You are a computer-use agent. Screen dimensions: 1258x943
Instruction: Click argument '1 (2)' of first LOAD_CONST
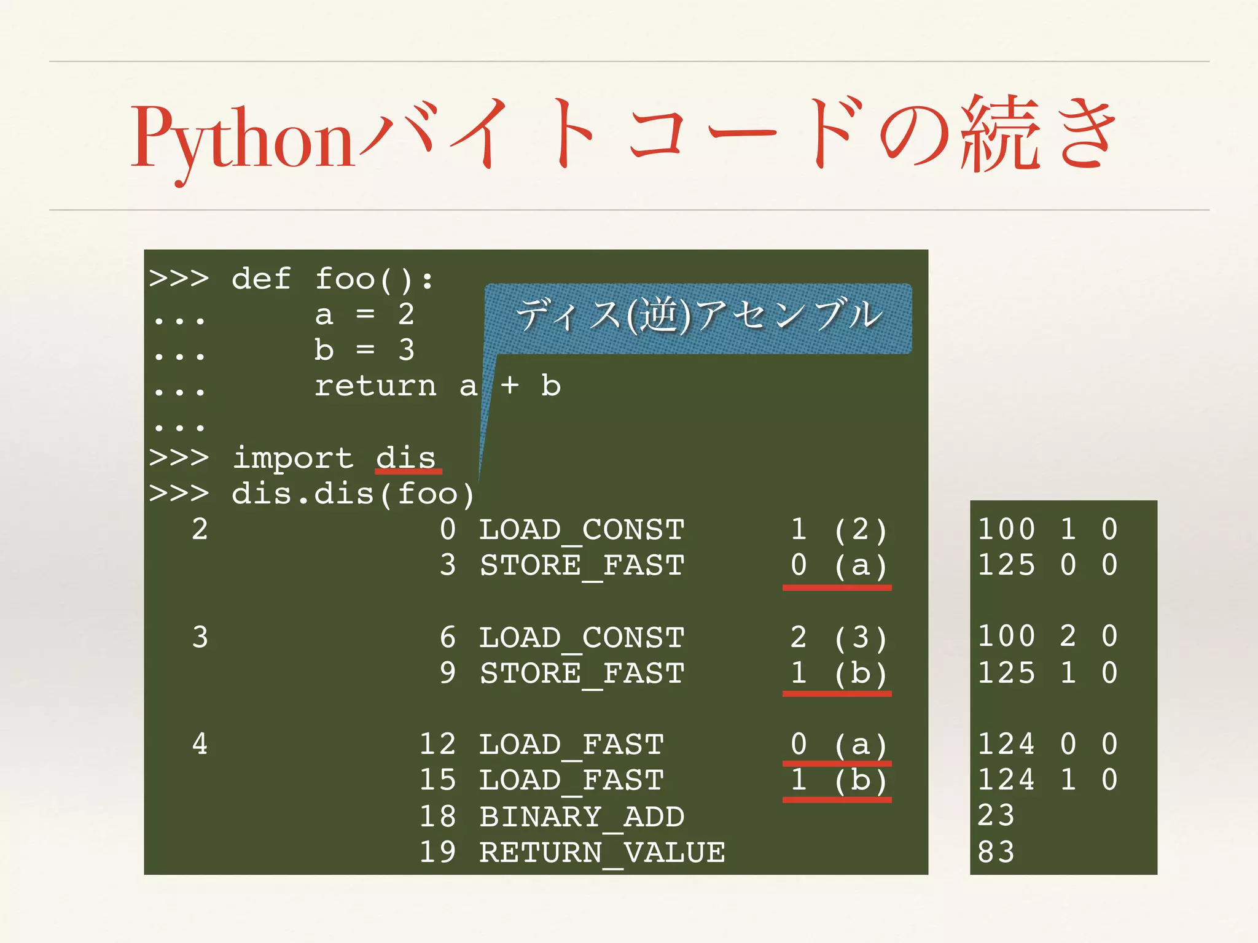[838, 529]
